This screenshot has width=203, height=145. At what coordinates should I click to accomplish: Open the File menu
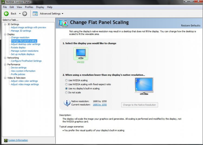(5, 7)
